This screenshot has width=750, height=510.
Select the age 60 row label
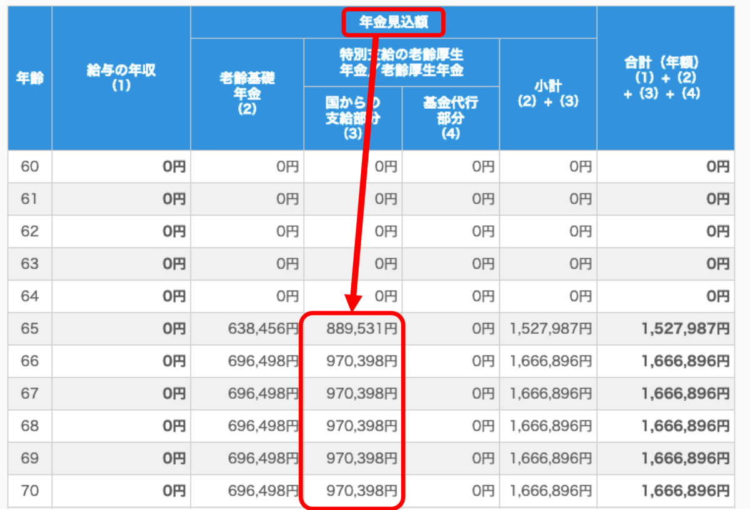point(30,167)
